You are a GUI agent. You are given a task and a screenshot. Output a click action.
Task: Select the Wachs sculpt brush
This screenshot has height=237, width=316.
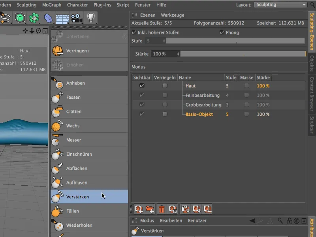point(89,126)
